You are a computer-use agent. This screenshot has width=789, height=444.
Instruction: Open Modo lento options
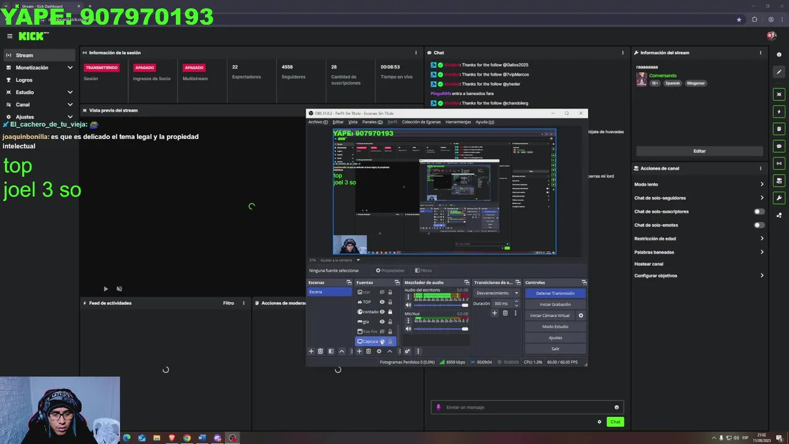699,184
